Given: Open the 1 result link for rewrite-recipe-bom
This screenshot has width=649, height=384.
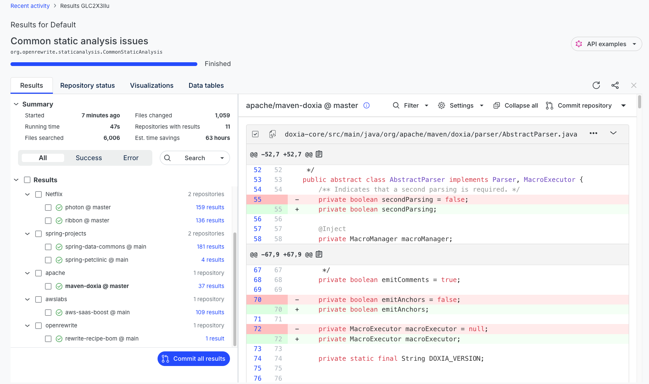Looking at the screenshot, I should tap(215, 339).
